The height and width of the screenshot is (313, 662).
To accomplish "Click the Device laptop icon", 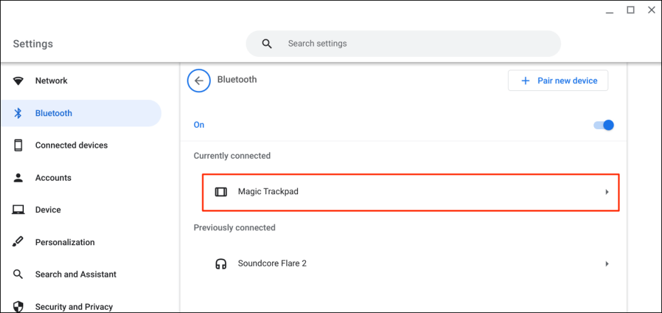I will click(18, 210).
